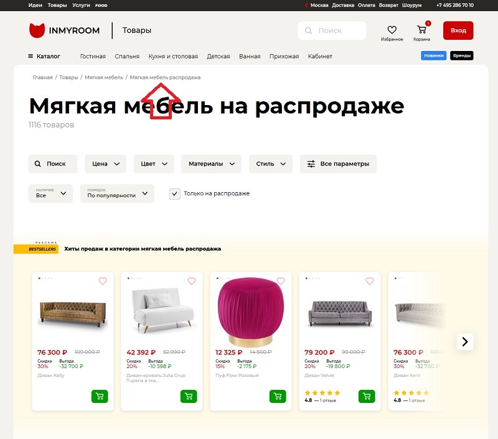Favorite the Диван Velvet heart icon
Viewport: 498px width, 439px height.
point(370,281)
